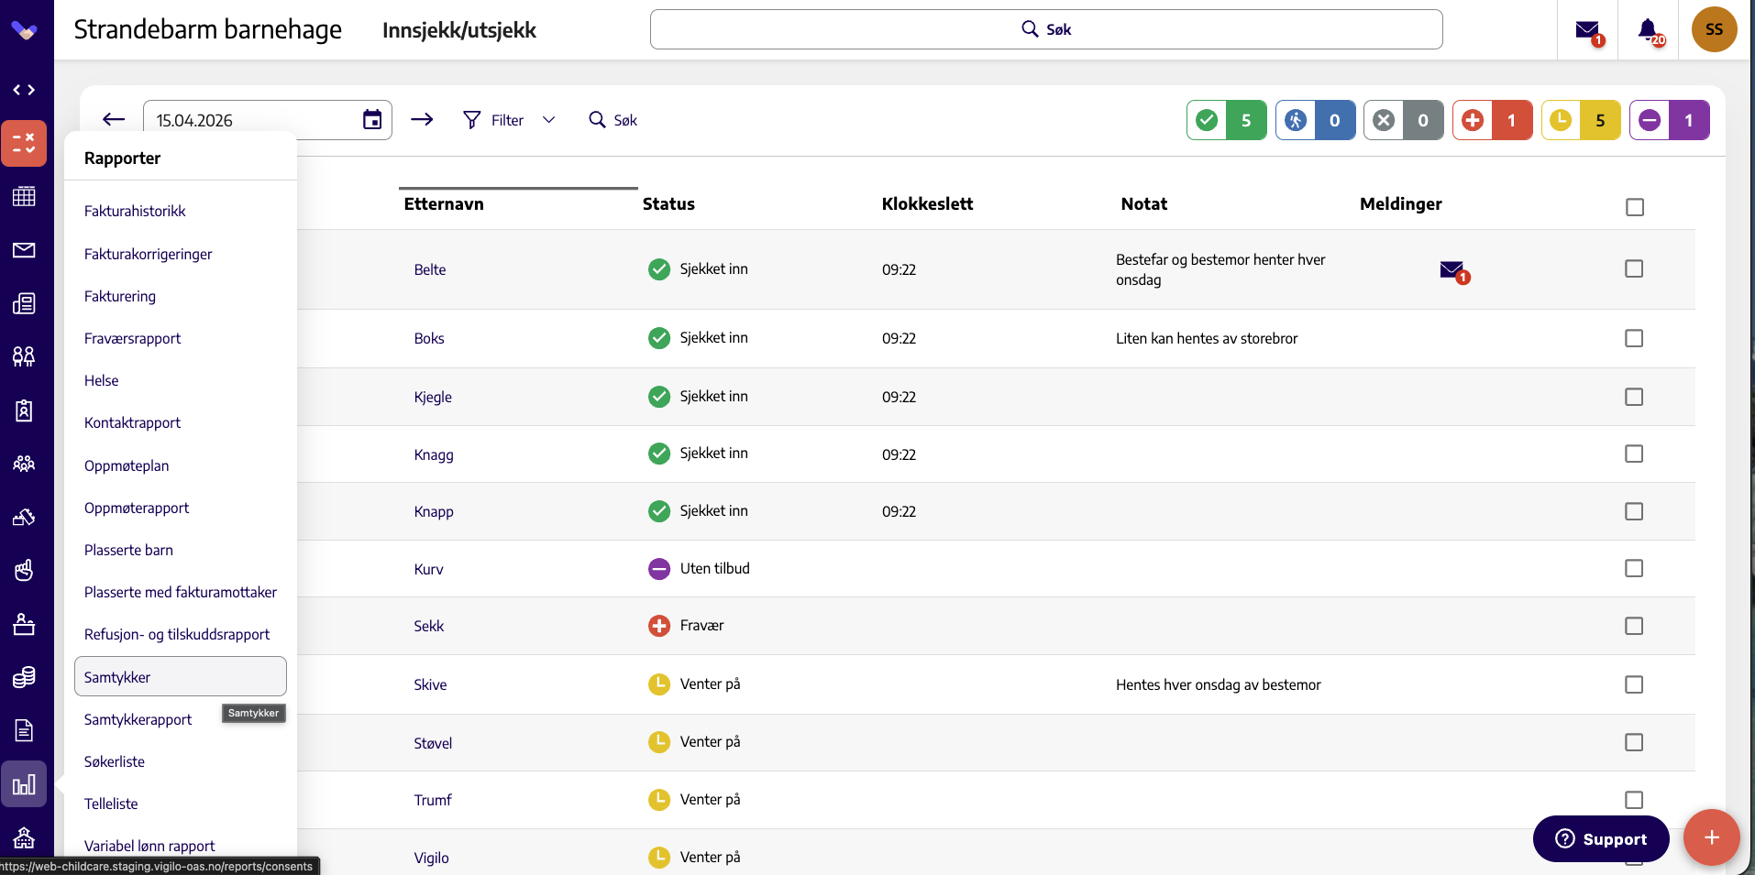
Task: Go to next day arrow
Action: click(x=422, y=120)
